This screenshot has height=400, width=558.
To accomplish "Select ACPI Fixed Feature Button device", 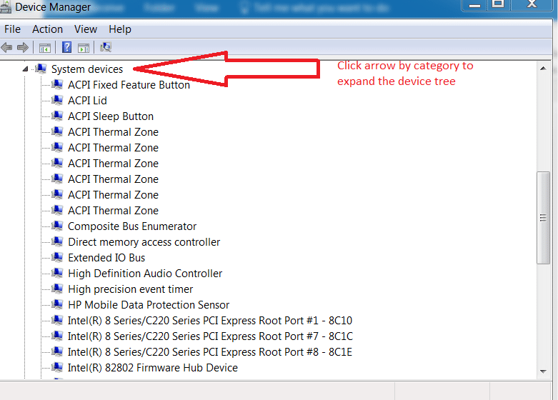I will 129,85.
